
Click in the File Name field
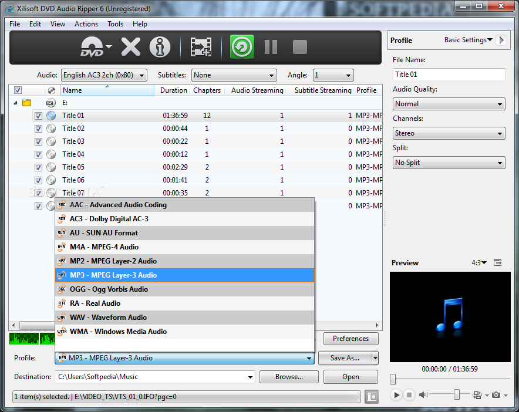click(x=449, y=75)
